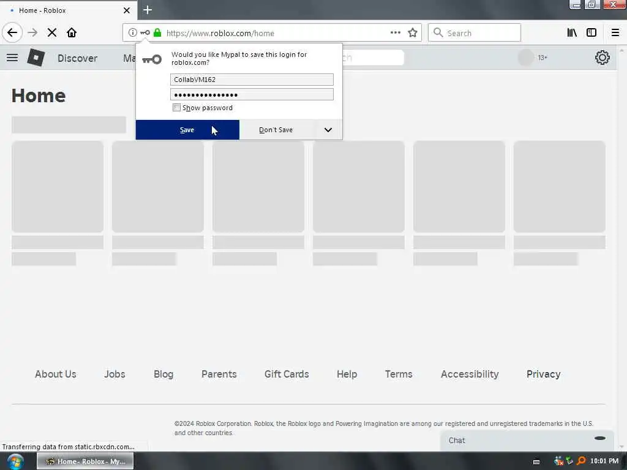Open the Parents footer link
Image resolution: width=627 pixels, height=470 pixels.
tap(219, 374)
